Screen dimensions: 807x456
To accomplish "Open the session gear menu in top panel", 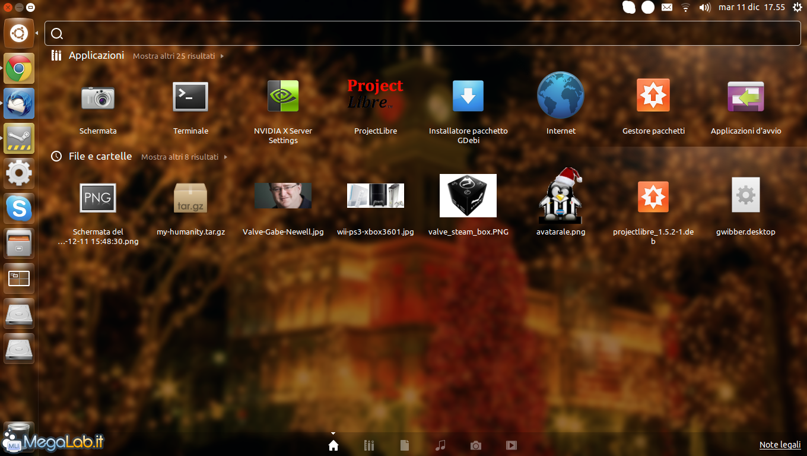I will [x=796, y=7].
